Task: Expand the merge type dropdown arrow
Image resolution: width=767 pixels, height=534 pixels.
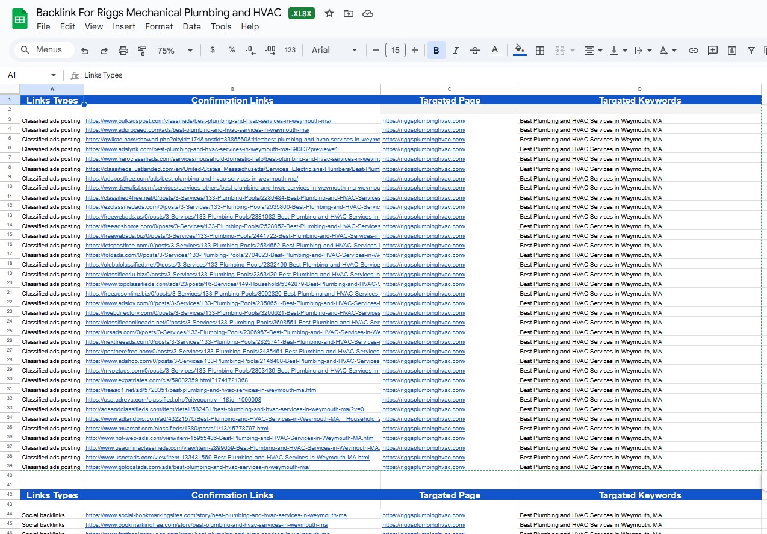Action: pos(573,51)
